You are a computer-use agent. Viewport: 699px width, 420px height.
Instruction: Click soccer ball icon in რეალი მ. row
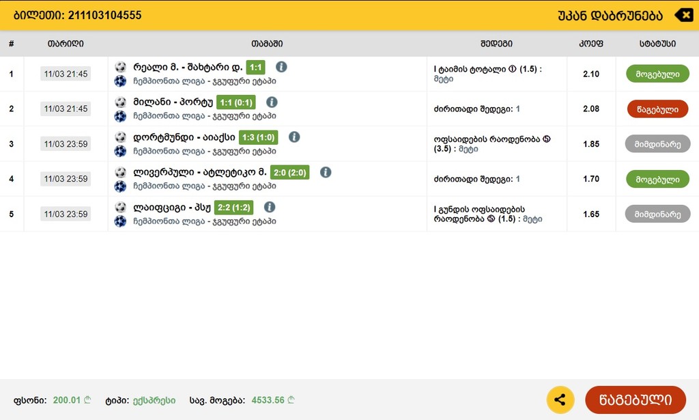click(120, 67)
